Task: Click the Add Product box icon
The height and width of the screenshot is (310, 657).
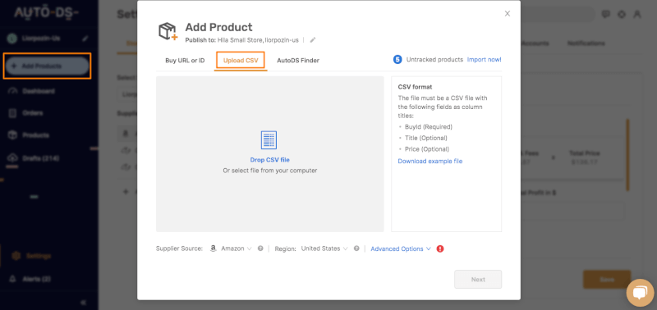Action: pyautogui.click(x=168, y=31)
